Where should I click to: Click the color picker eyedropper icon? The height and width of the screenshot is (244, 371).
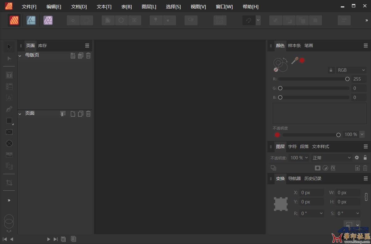point(295,60)
